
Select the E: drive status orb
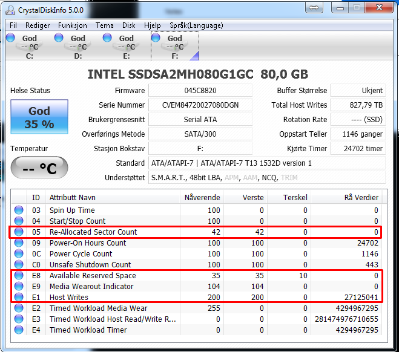click(107, 37)
